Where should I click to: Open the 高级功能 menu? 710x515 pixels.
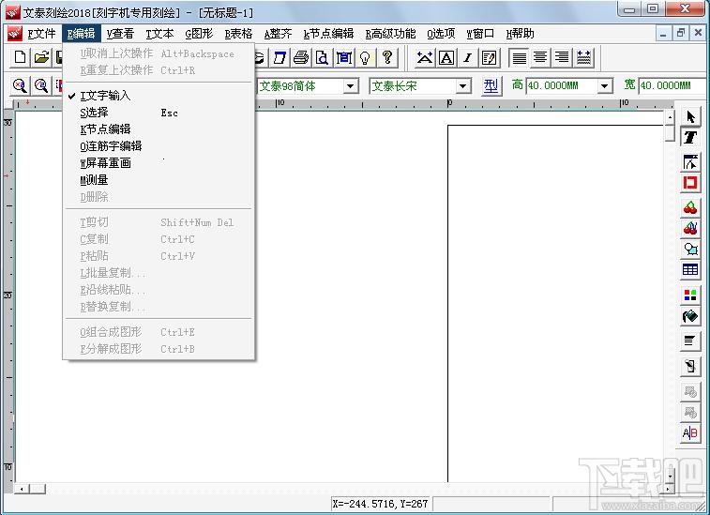[x=390, y=34]
